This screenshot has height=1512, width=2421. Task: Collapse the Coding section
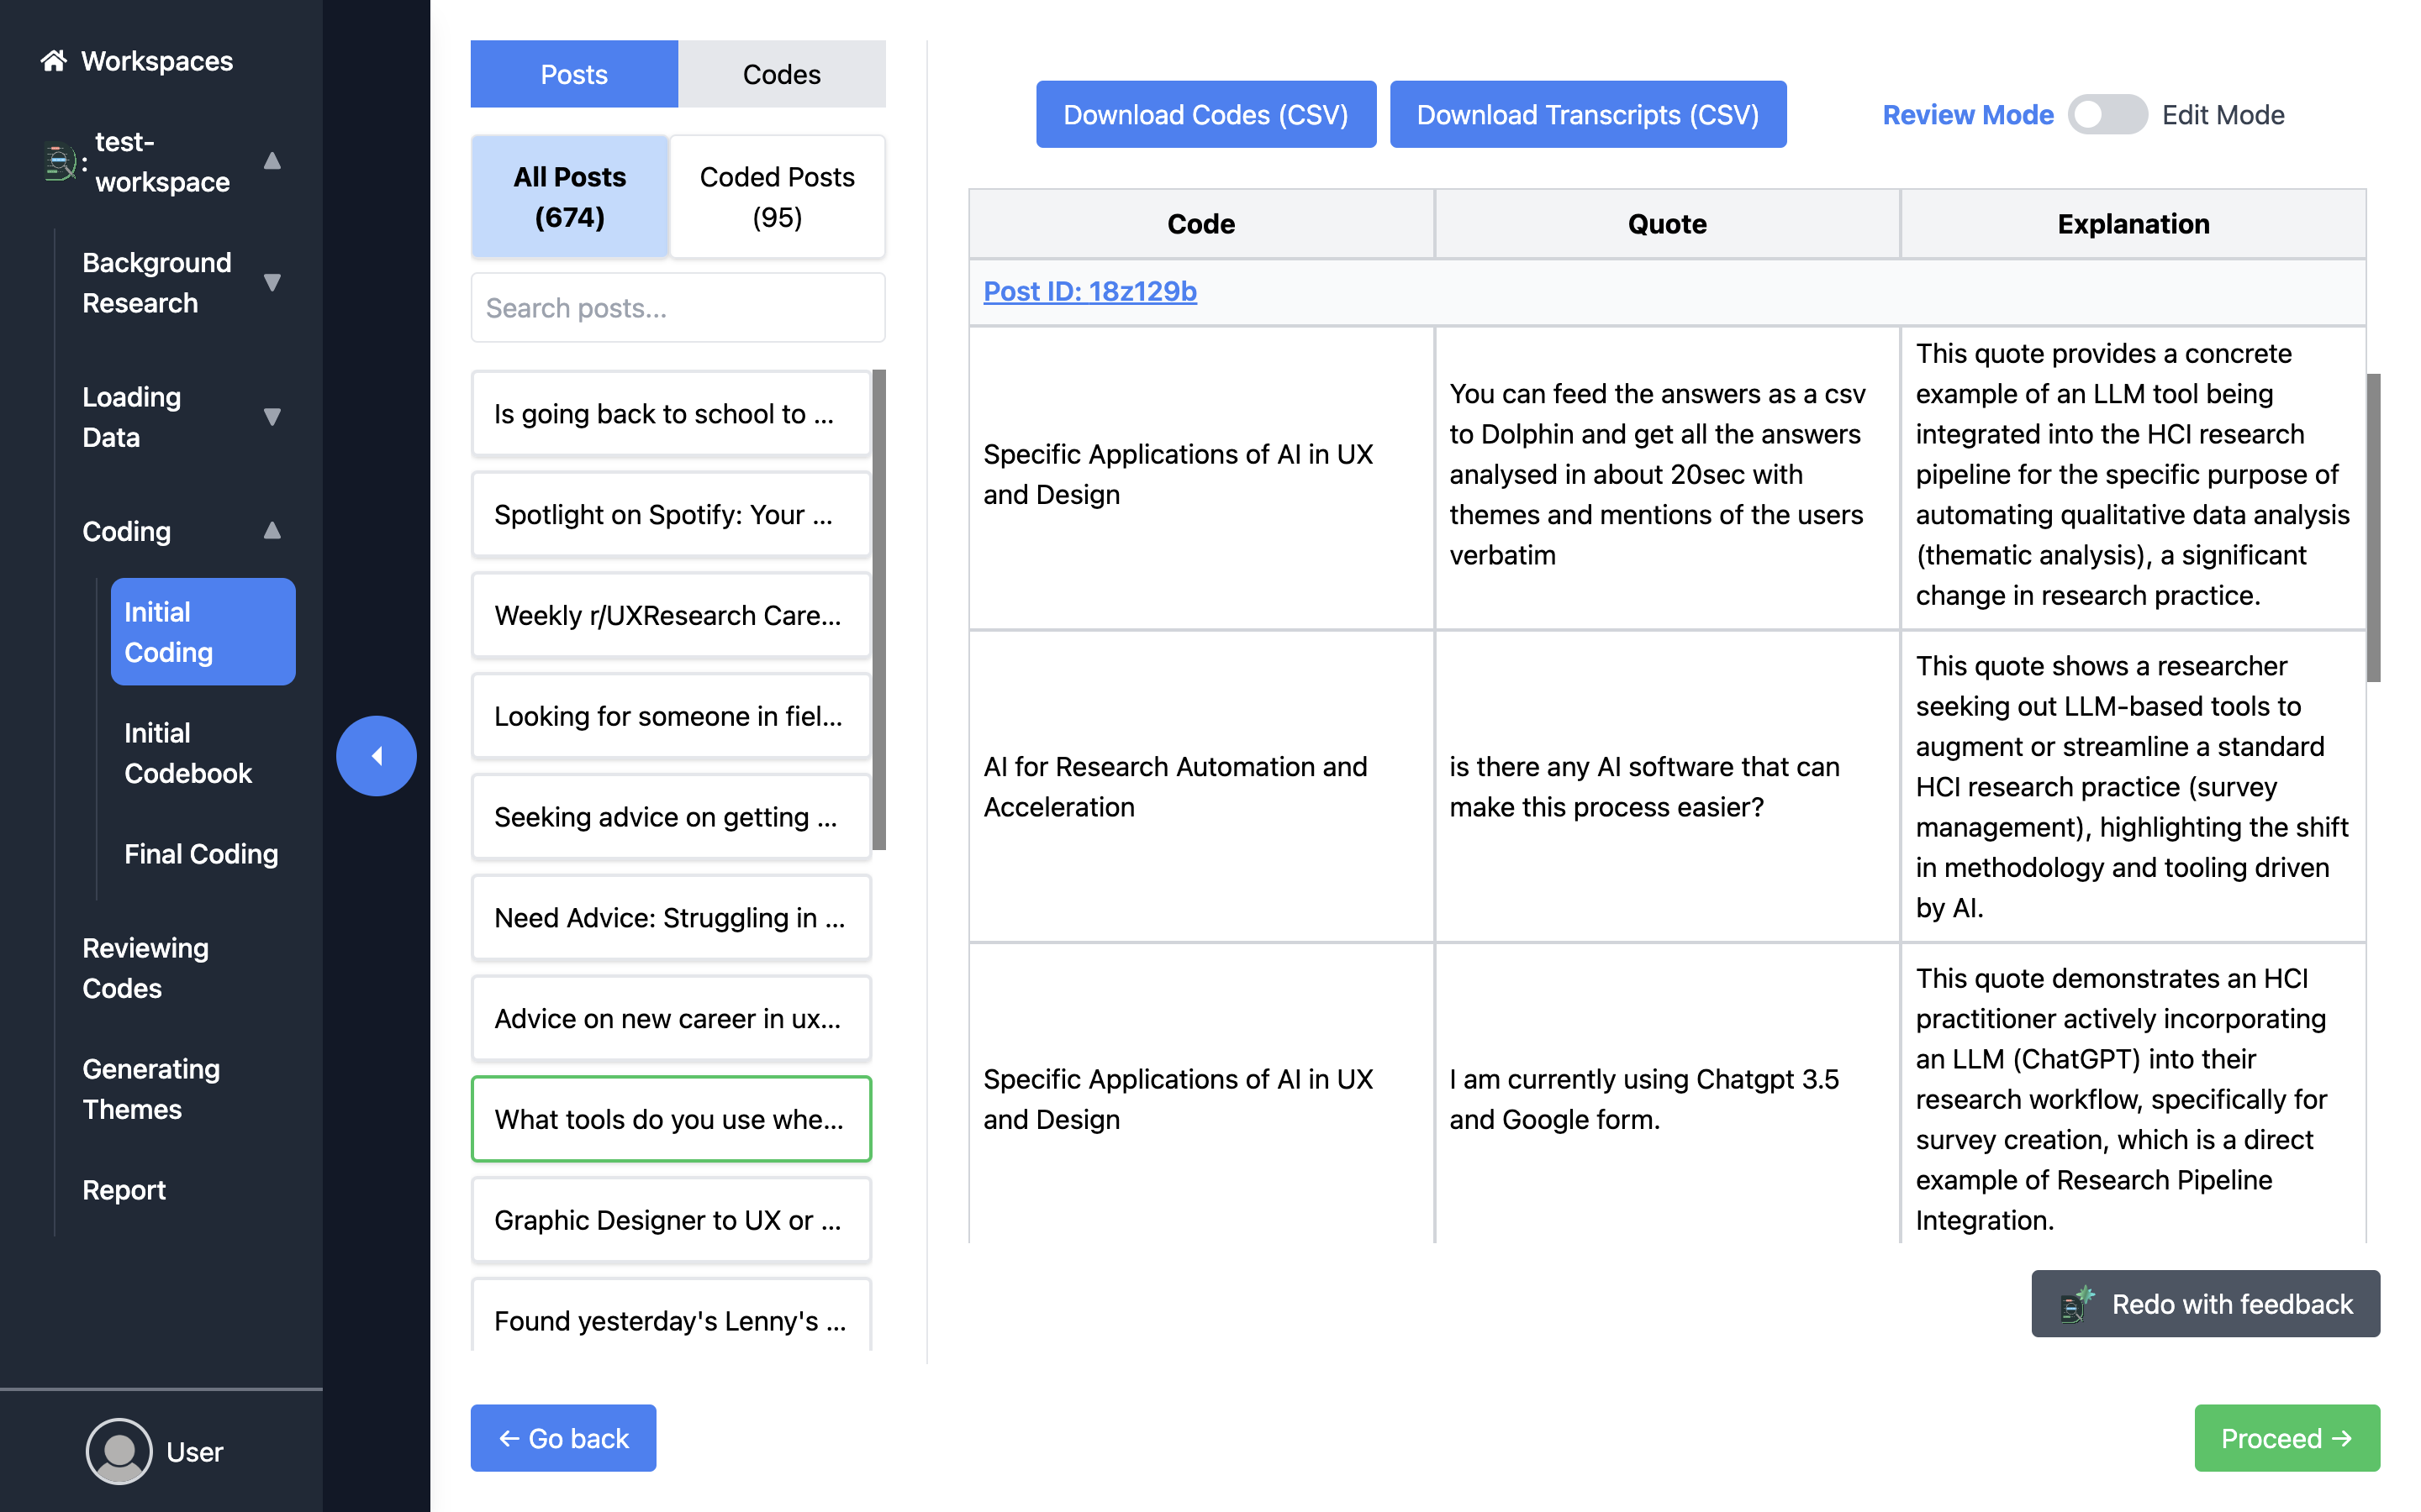click(272, 531)
